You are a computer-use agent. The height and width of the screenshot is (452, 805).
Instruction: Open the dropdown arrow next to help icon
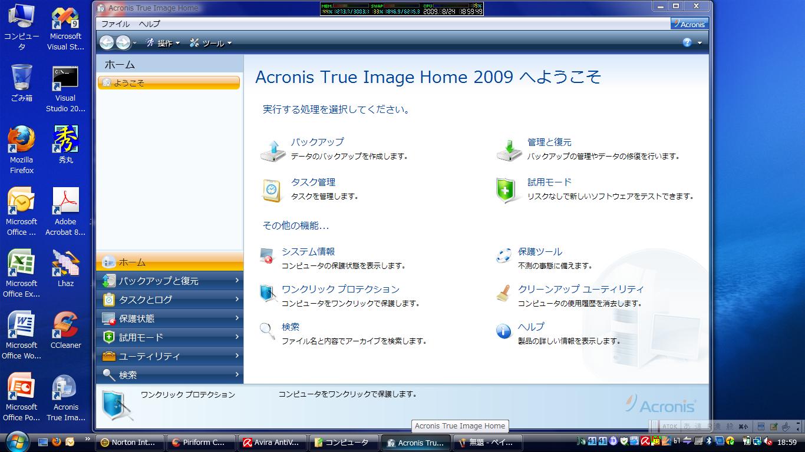pos(700,43)
